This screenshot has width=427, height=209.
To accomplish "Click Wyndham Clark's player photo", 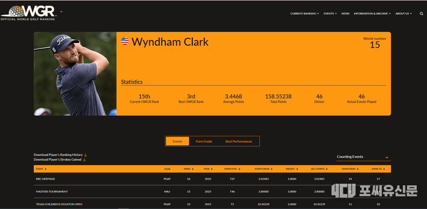I will coord(75,74).
